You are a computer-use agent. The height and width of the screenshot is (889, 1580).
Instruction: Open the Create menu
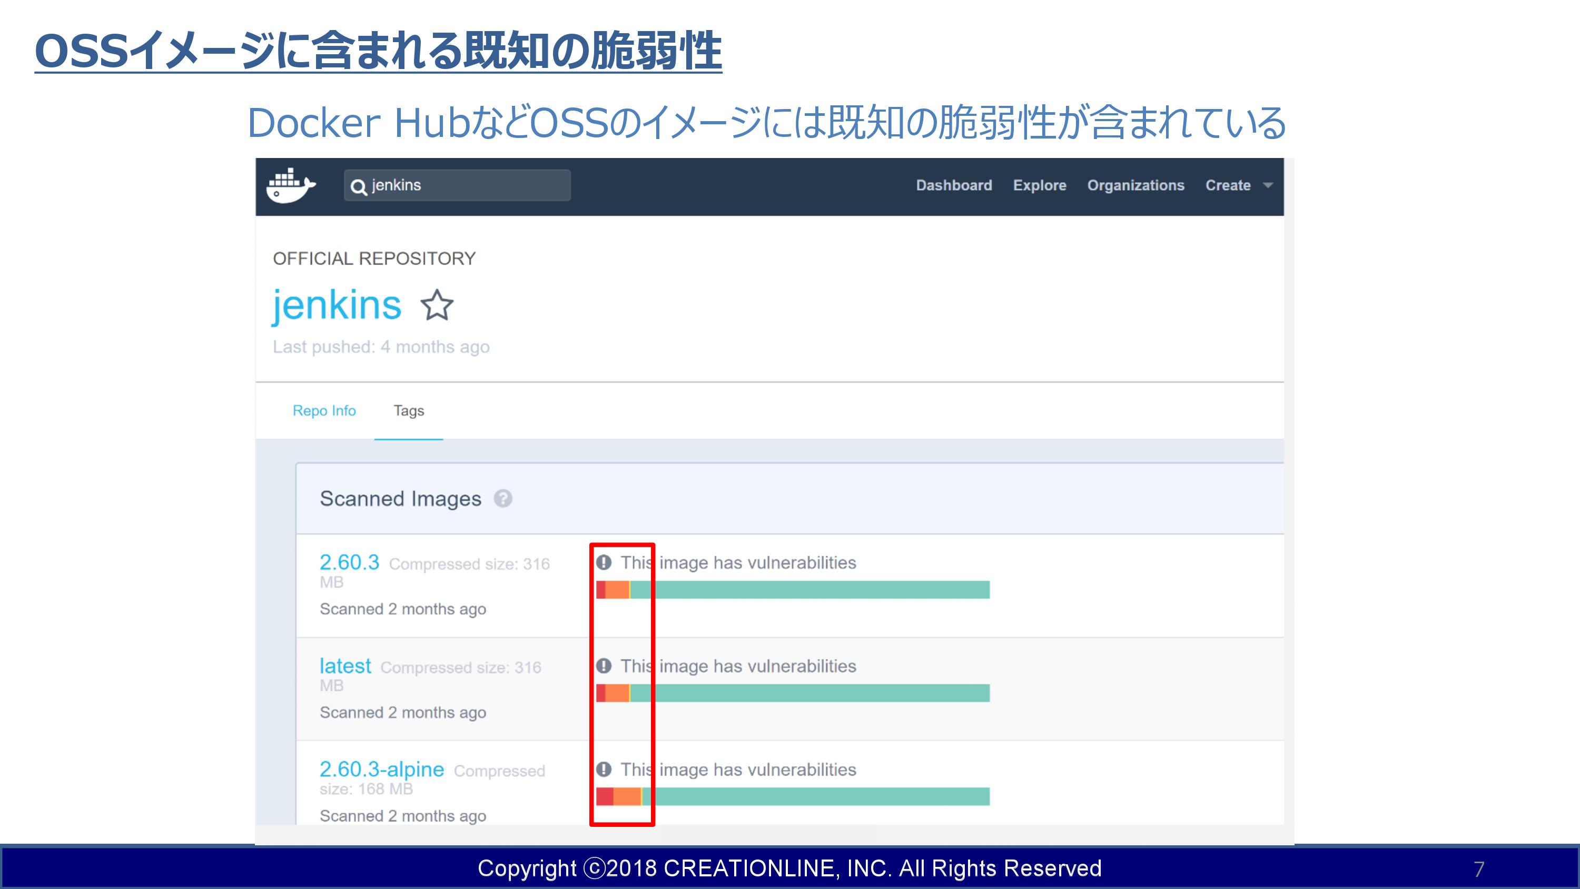[x=1228, y=185]
